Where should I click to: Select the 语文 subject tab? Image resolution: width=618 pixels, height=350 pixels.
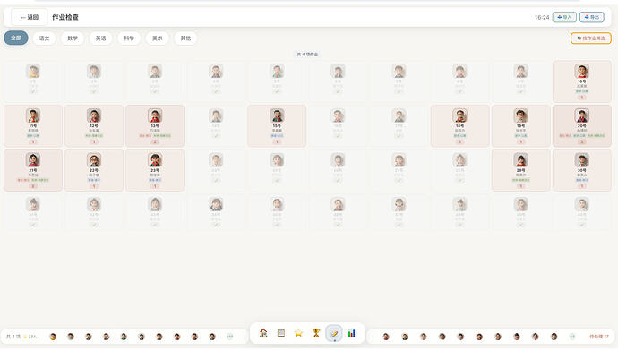point(44,38)
